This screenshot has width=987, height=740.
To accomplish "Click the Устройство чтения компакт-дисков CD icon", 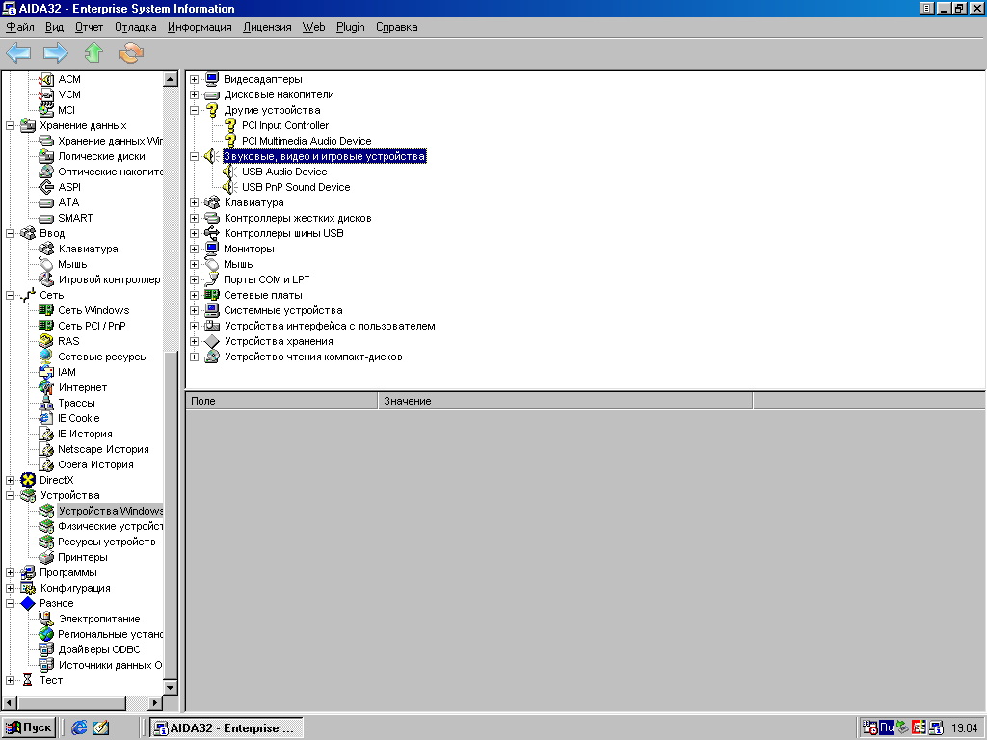I will [x=212, y=357].
